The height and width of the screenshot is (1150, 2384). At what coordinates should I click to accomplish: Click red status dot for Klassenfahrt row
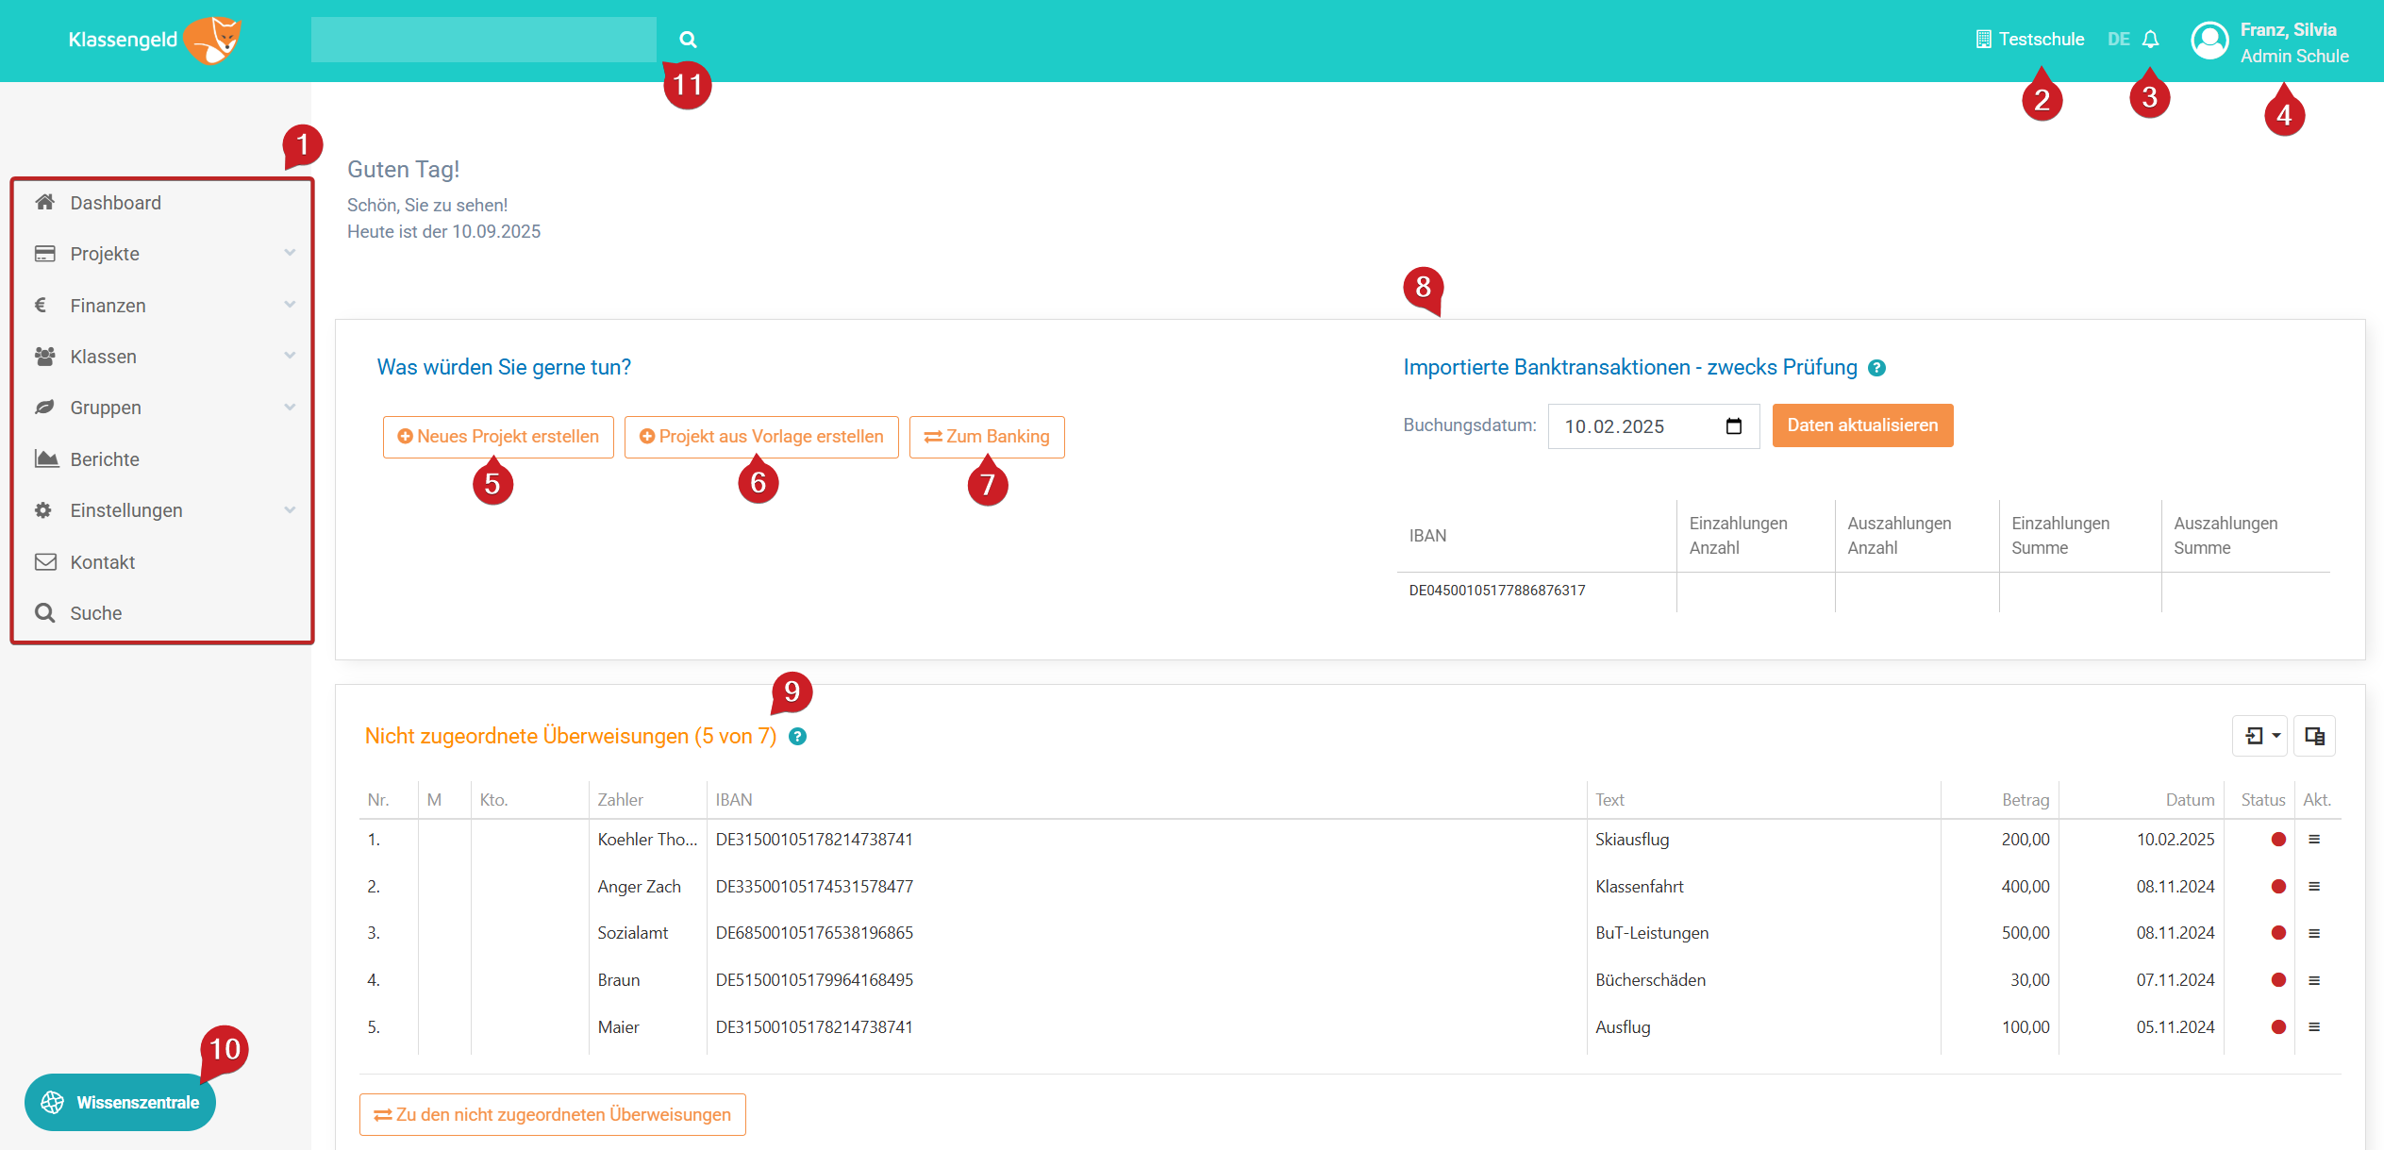coord(2278,887)
